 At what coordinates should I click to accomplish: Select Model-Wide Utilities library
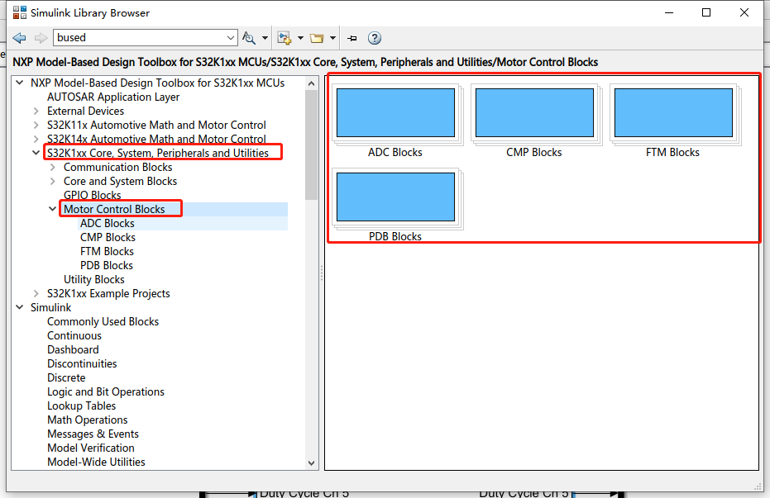coord(96,462)
